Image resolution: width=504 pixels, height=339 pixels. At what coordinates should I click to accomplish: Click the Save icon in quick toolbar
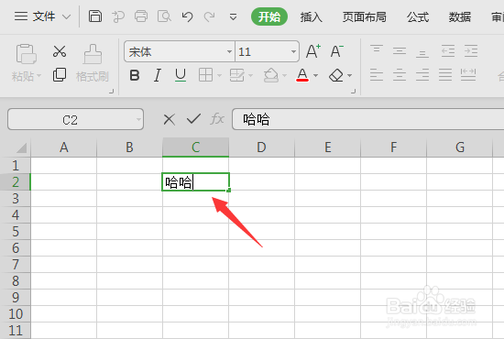tap(95, 16)
